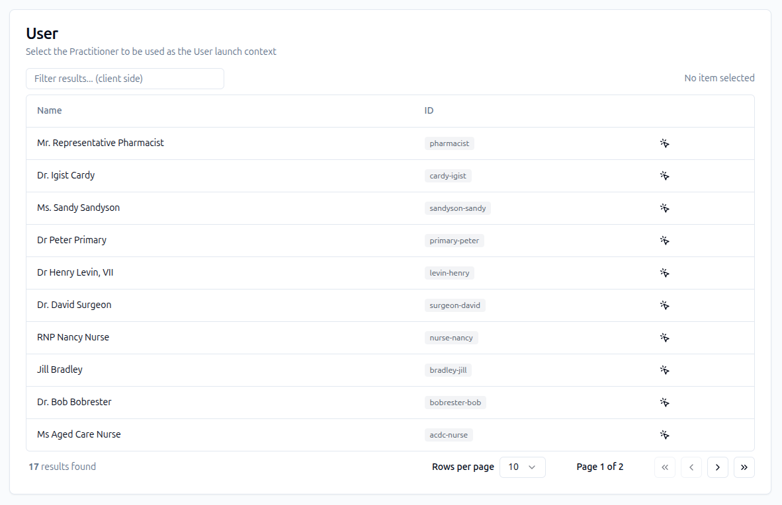
Task: Click the Name column header
Action: pyautogui.click(x=50, y=110)
